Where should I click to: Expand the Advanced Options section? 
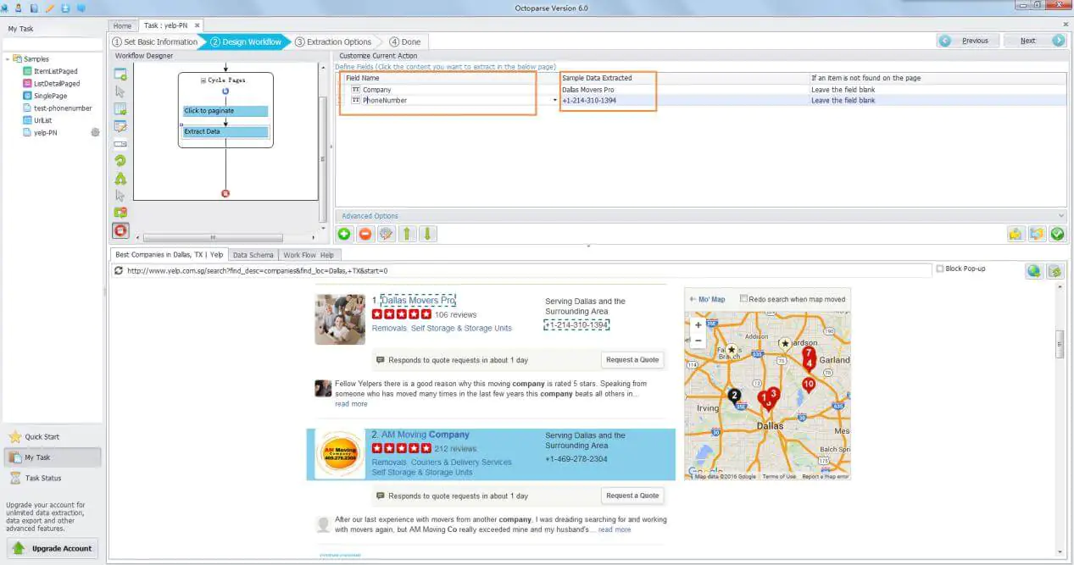tap(700, 216)
